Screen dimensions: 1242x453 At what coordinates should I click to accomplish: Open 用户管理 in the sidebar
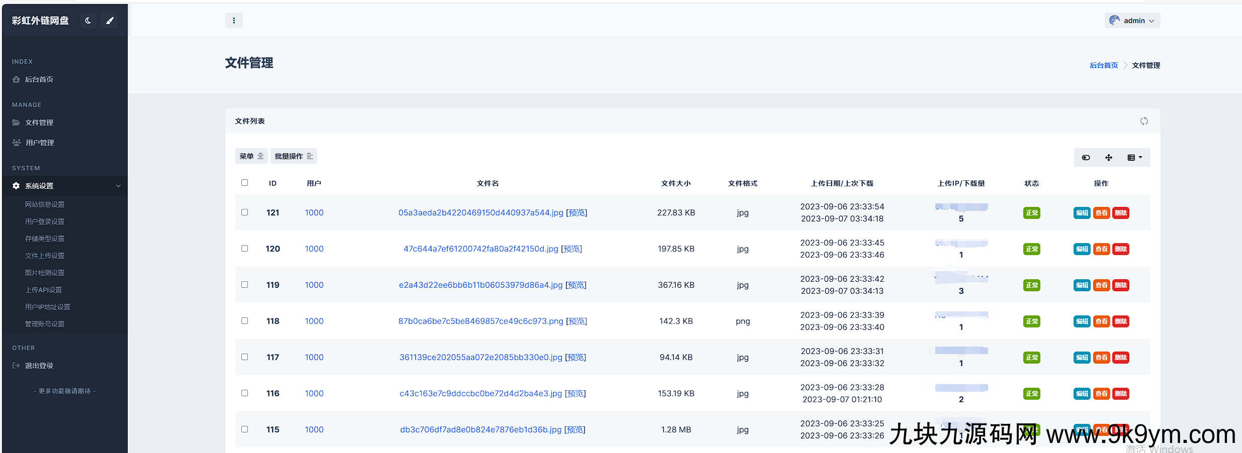tap(40, 143)
